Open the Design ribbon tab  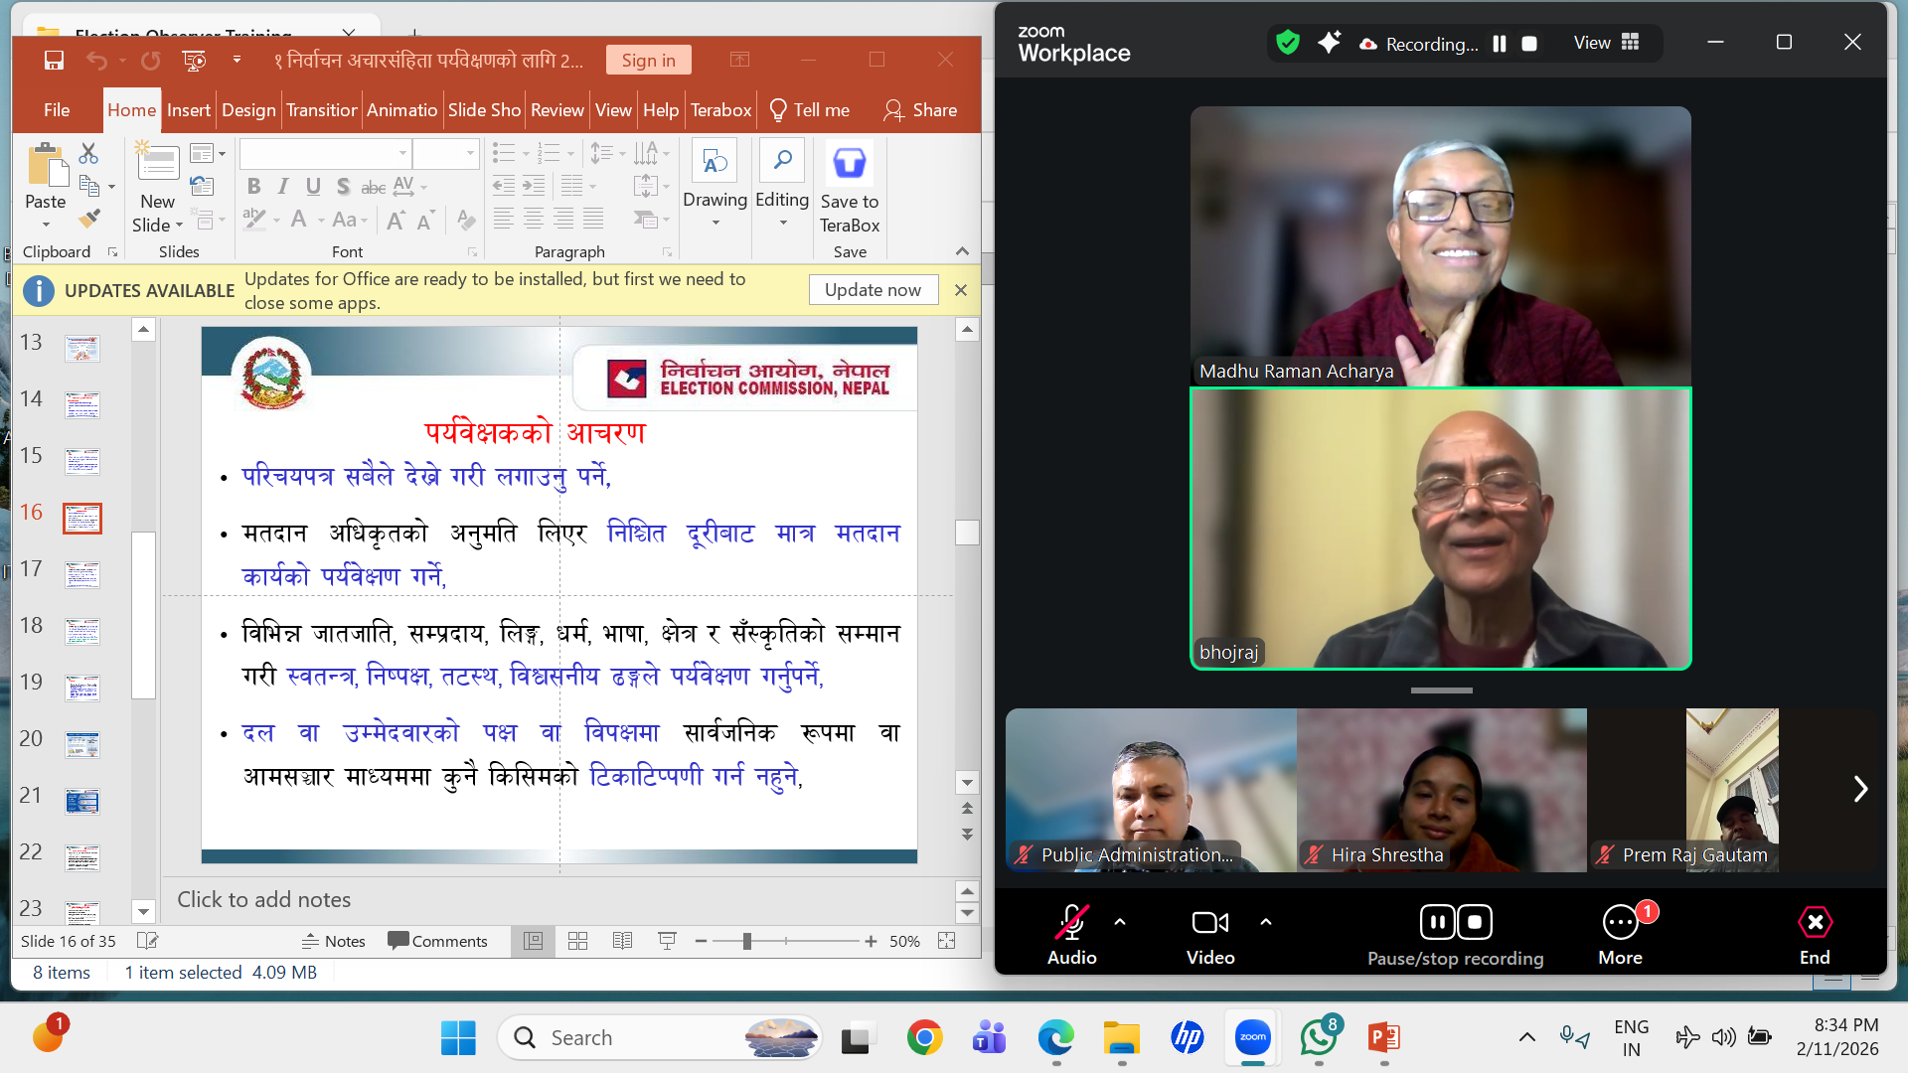(x=248, y=110)
